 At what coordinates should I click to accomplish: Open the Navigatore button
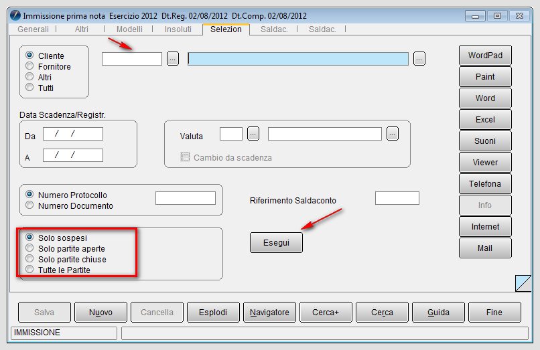pos(269,312)
